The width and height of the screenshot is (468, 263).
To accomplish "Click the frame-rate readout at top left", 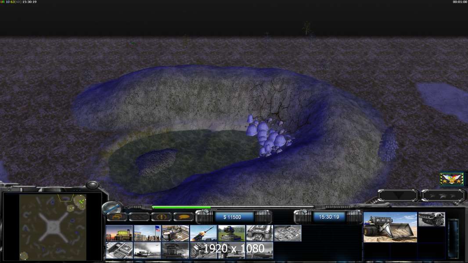I will [x=18, y=2].
